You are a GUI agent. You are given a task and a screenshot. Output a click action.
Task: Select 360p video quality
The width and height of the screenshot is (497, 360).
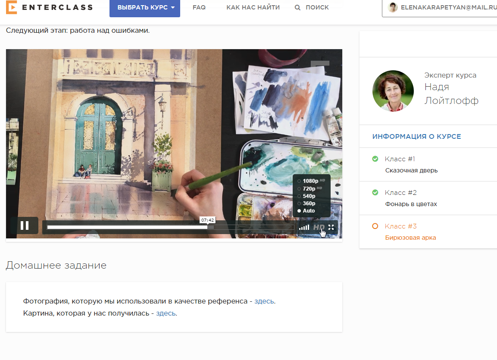[306, 203]
